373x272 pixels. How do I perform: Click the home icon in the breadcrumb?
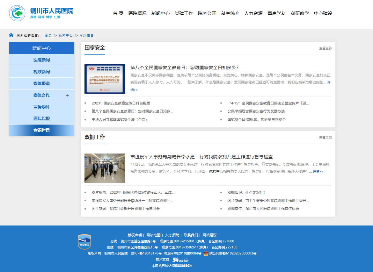point(11,35)
